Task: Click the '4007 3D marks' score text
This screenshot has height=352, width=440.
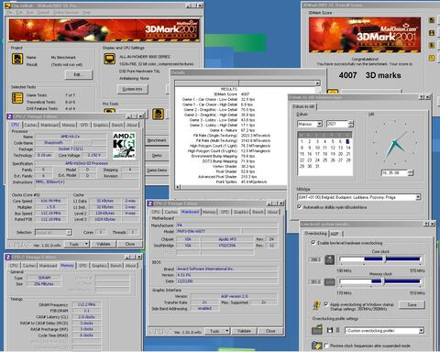Action: point(369,75)
